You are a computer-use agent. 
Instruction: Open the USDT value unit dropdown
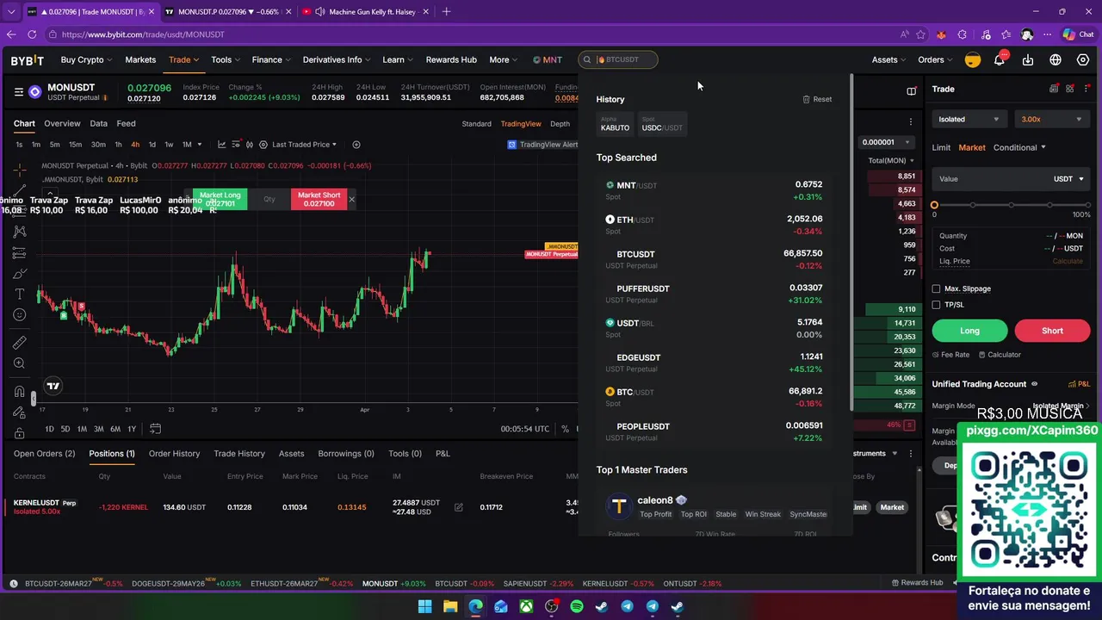(x=1068, y=179)
